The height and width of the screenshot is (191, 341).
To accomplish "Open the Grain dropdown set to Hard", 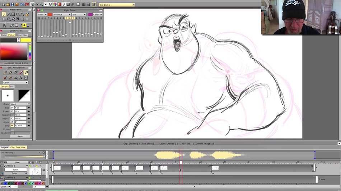I will (x=20, y=104).
